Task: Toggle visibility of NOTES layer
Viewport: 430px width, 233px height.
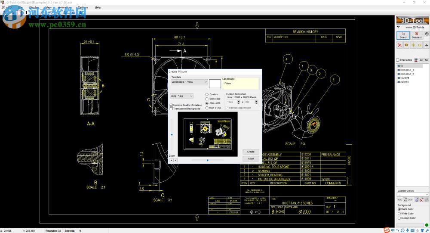Action: pos(399,82)
